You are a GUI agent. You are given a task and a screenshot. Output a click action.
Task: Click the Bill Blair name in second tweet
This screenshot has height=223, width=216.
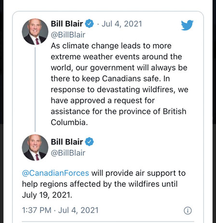pyautogui.click(x=67, y=142)
